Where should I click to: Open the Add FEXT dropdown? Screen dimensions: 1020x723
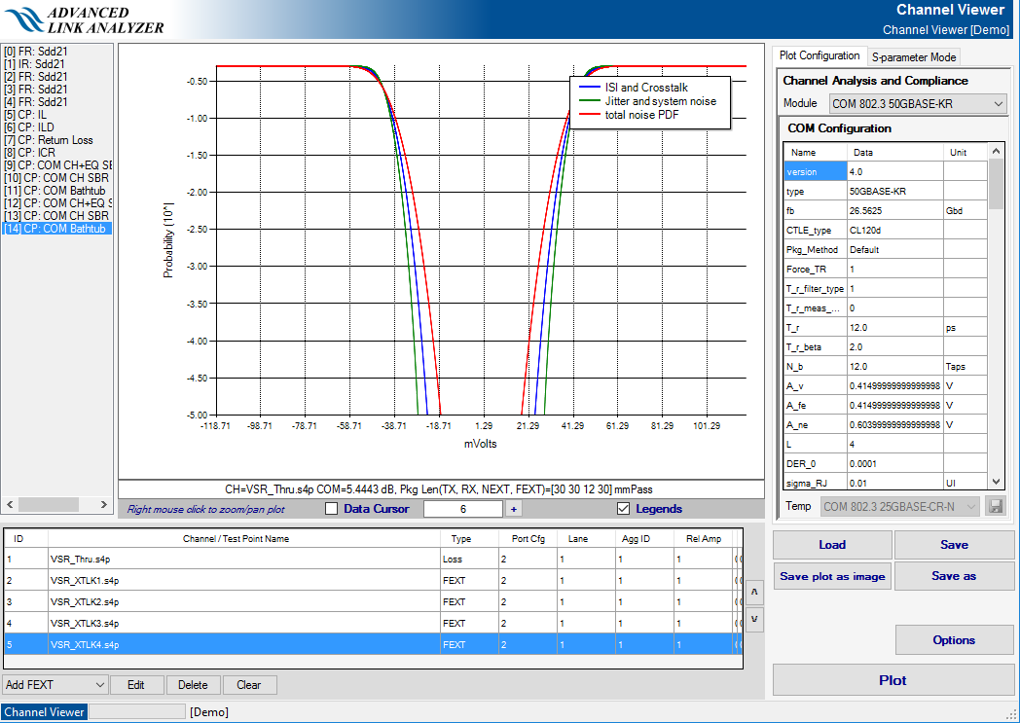55,685
